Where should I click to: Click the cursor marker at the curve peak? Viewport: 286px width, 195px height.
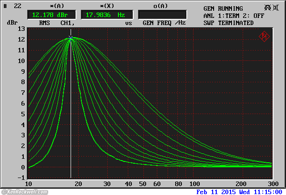click(71, 39)
